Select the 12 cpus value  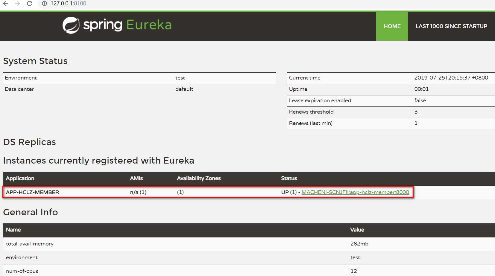pos(353,271)
